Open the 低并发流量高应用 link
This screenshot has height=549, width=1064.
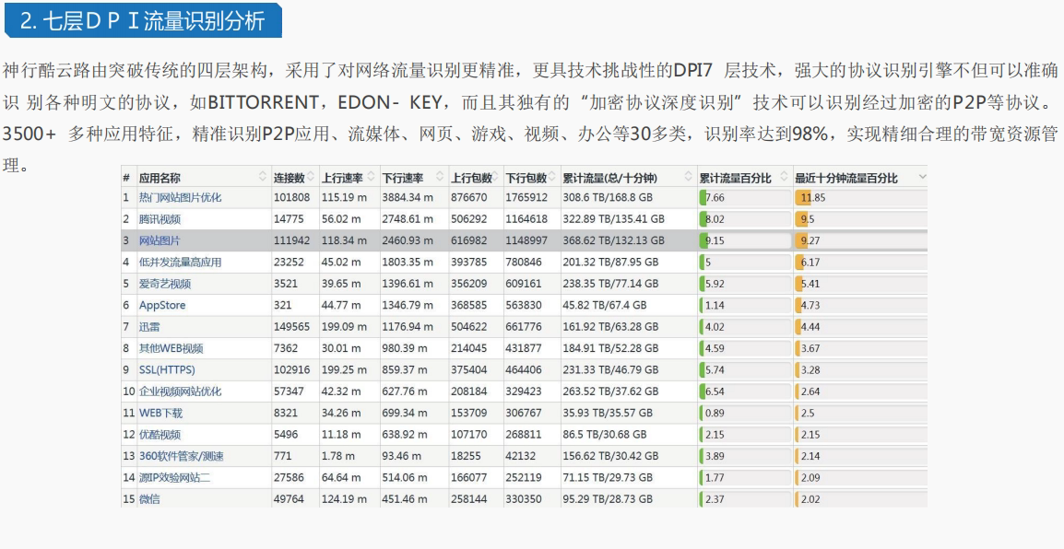tap(181, 263)
